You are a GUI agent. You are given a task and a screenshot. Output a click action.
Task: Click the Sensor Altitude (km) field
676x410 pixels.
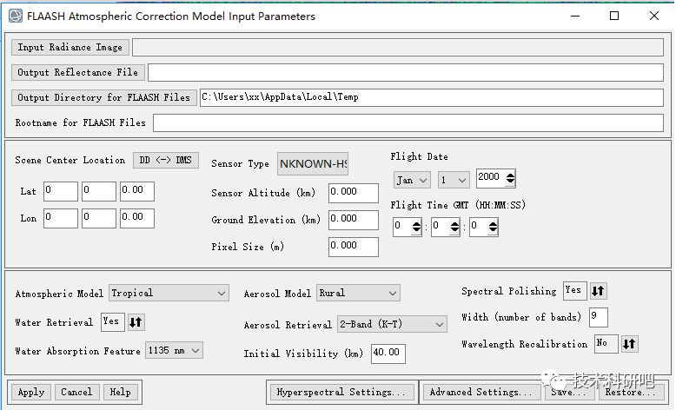[354, 193]
